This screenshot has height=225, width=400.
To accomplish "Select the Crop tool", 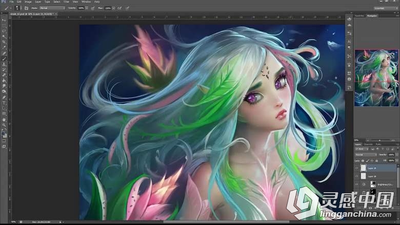I will pos(4,42).
